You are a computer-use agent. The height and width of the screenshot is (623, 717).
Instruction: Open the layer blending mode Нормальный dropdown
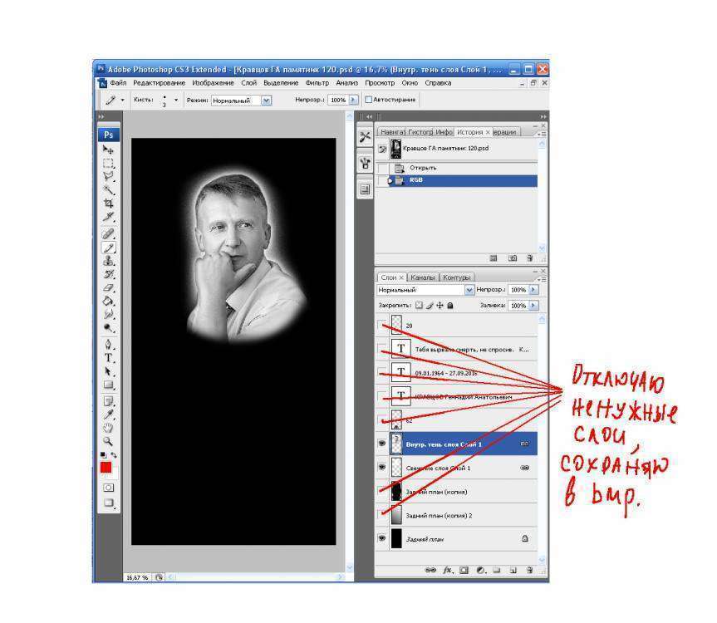tap(425, 290)
